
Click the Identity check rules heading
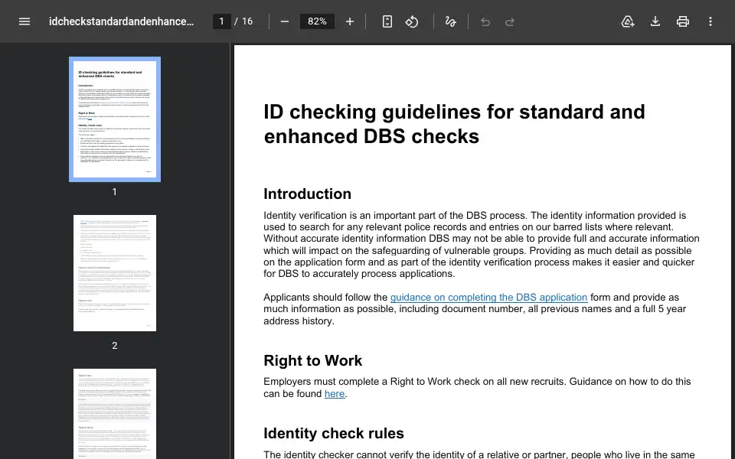click(333, 433)
